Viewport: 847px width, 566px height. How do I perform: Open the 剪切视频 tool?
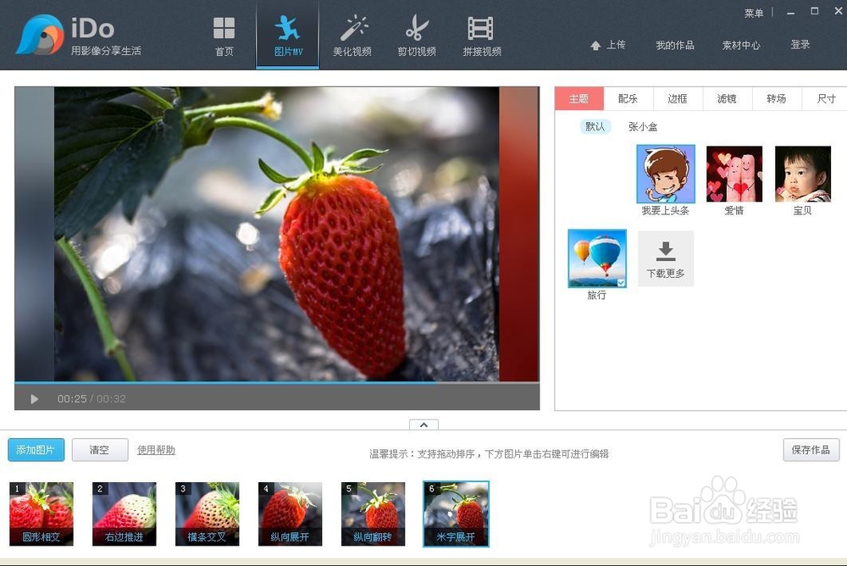(416, 36)
